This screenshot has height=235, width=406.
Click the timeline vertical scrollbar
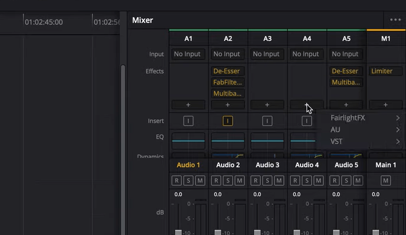123,149
